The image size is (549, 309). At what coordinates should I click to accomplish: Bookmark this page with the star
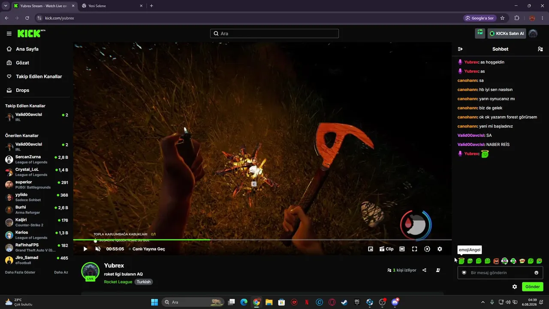(502, 18)
